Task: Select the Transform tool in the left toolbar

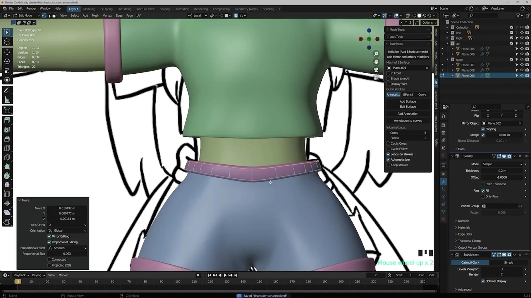Action: click(x=7, y=80)
